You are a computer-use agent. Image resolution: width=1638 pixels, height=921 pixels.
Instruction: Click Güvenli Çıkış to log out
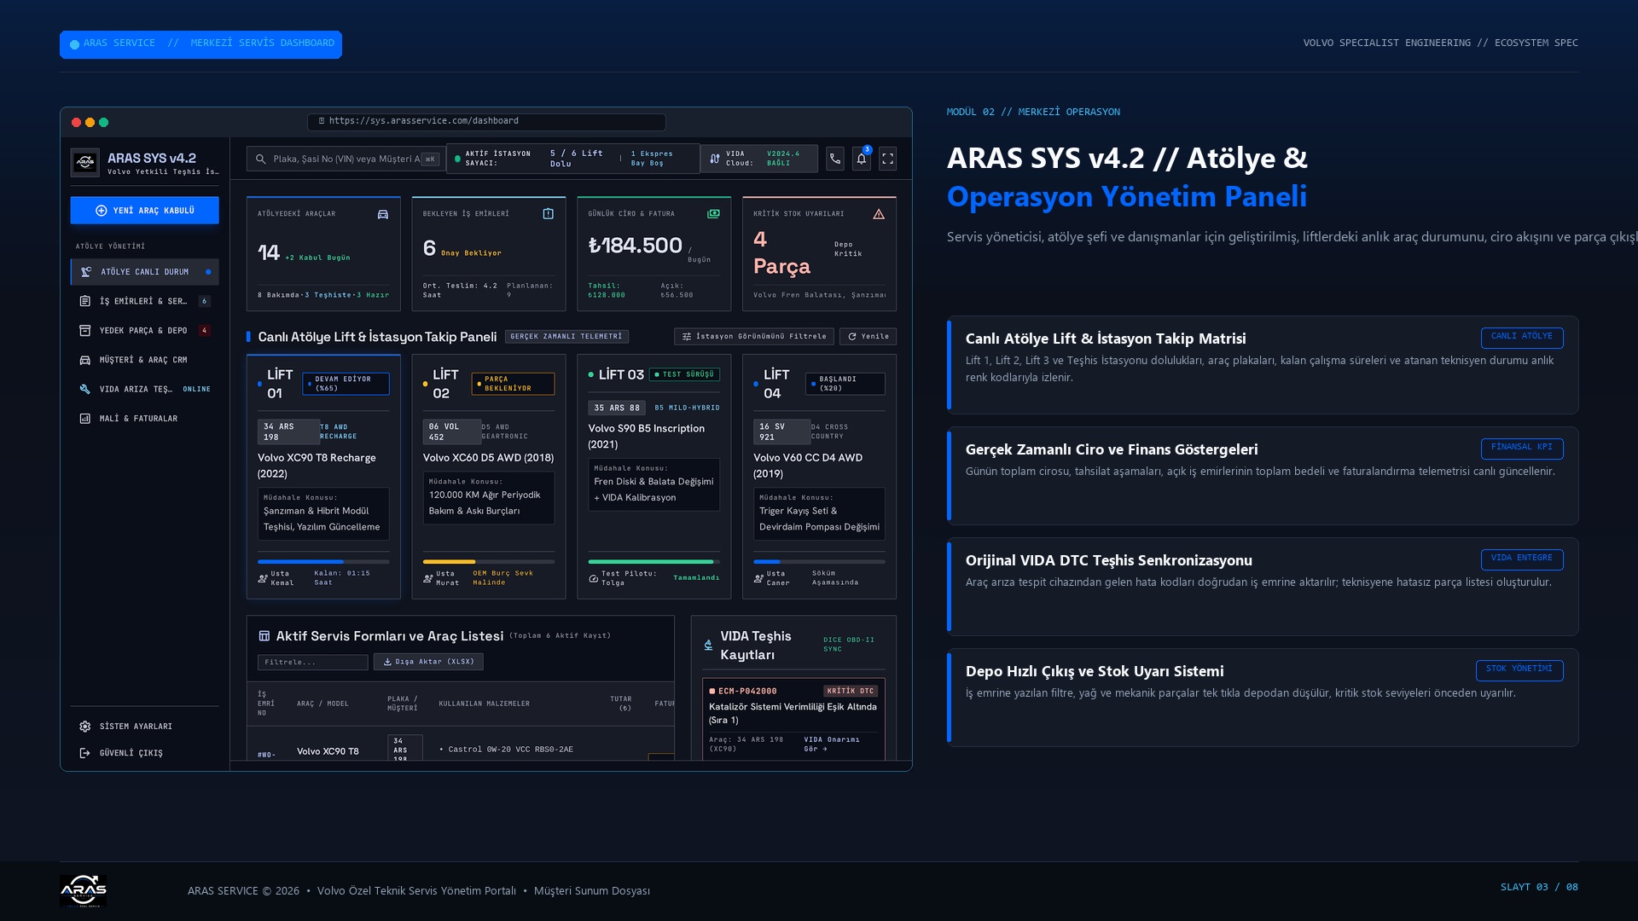click(x=145, y=753)
